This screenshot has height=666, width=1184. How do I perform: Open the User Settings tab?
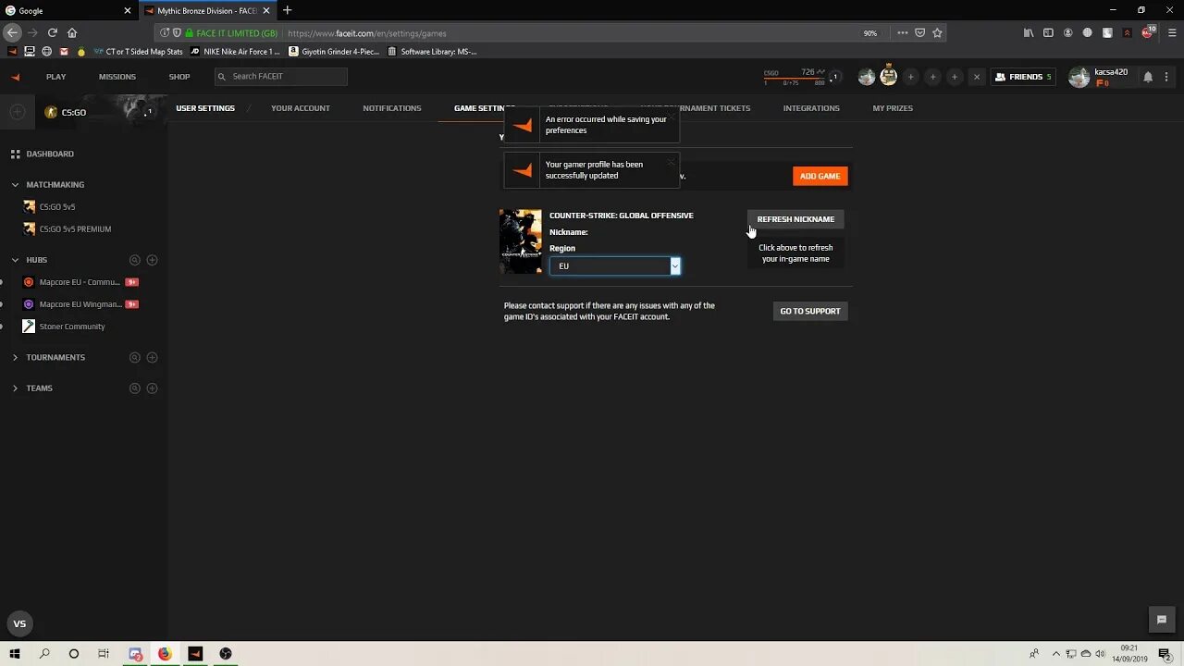point(205,108)
